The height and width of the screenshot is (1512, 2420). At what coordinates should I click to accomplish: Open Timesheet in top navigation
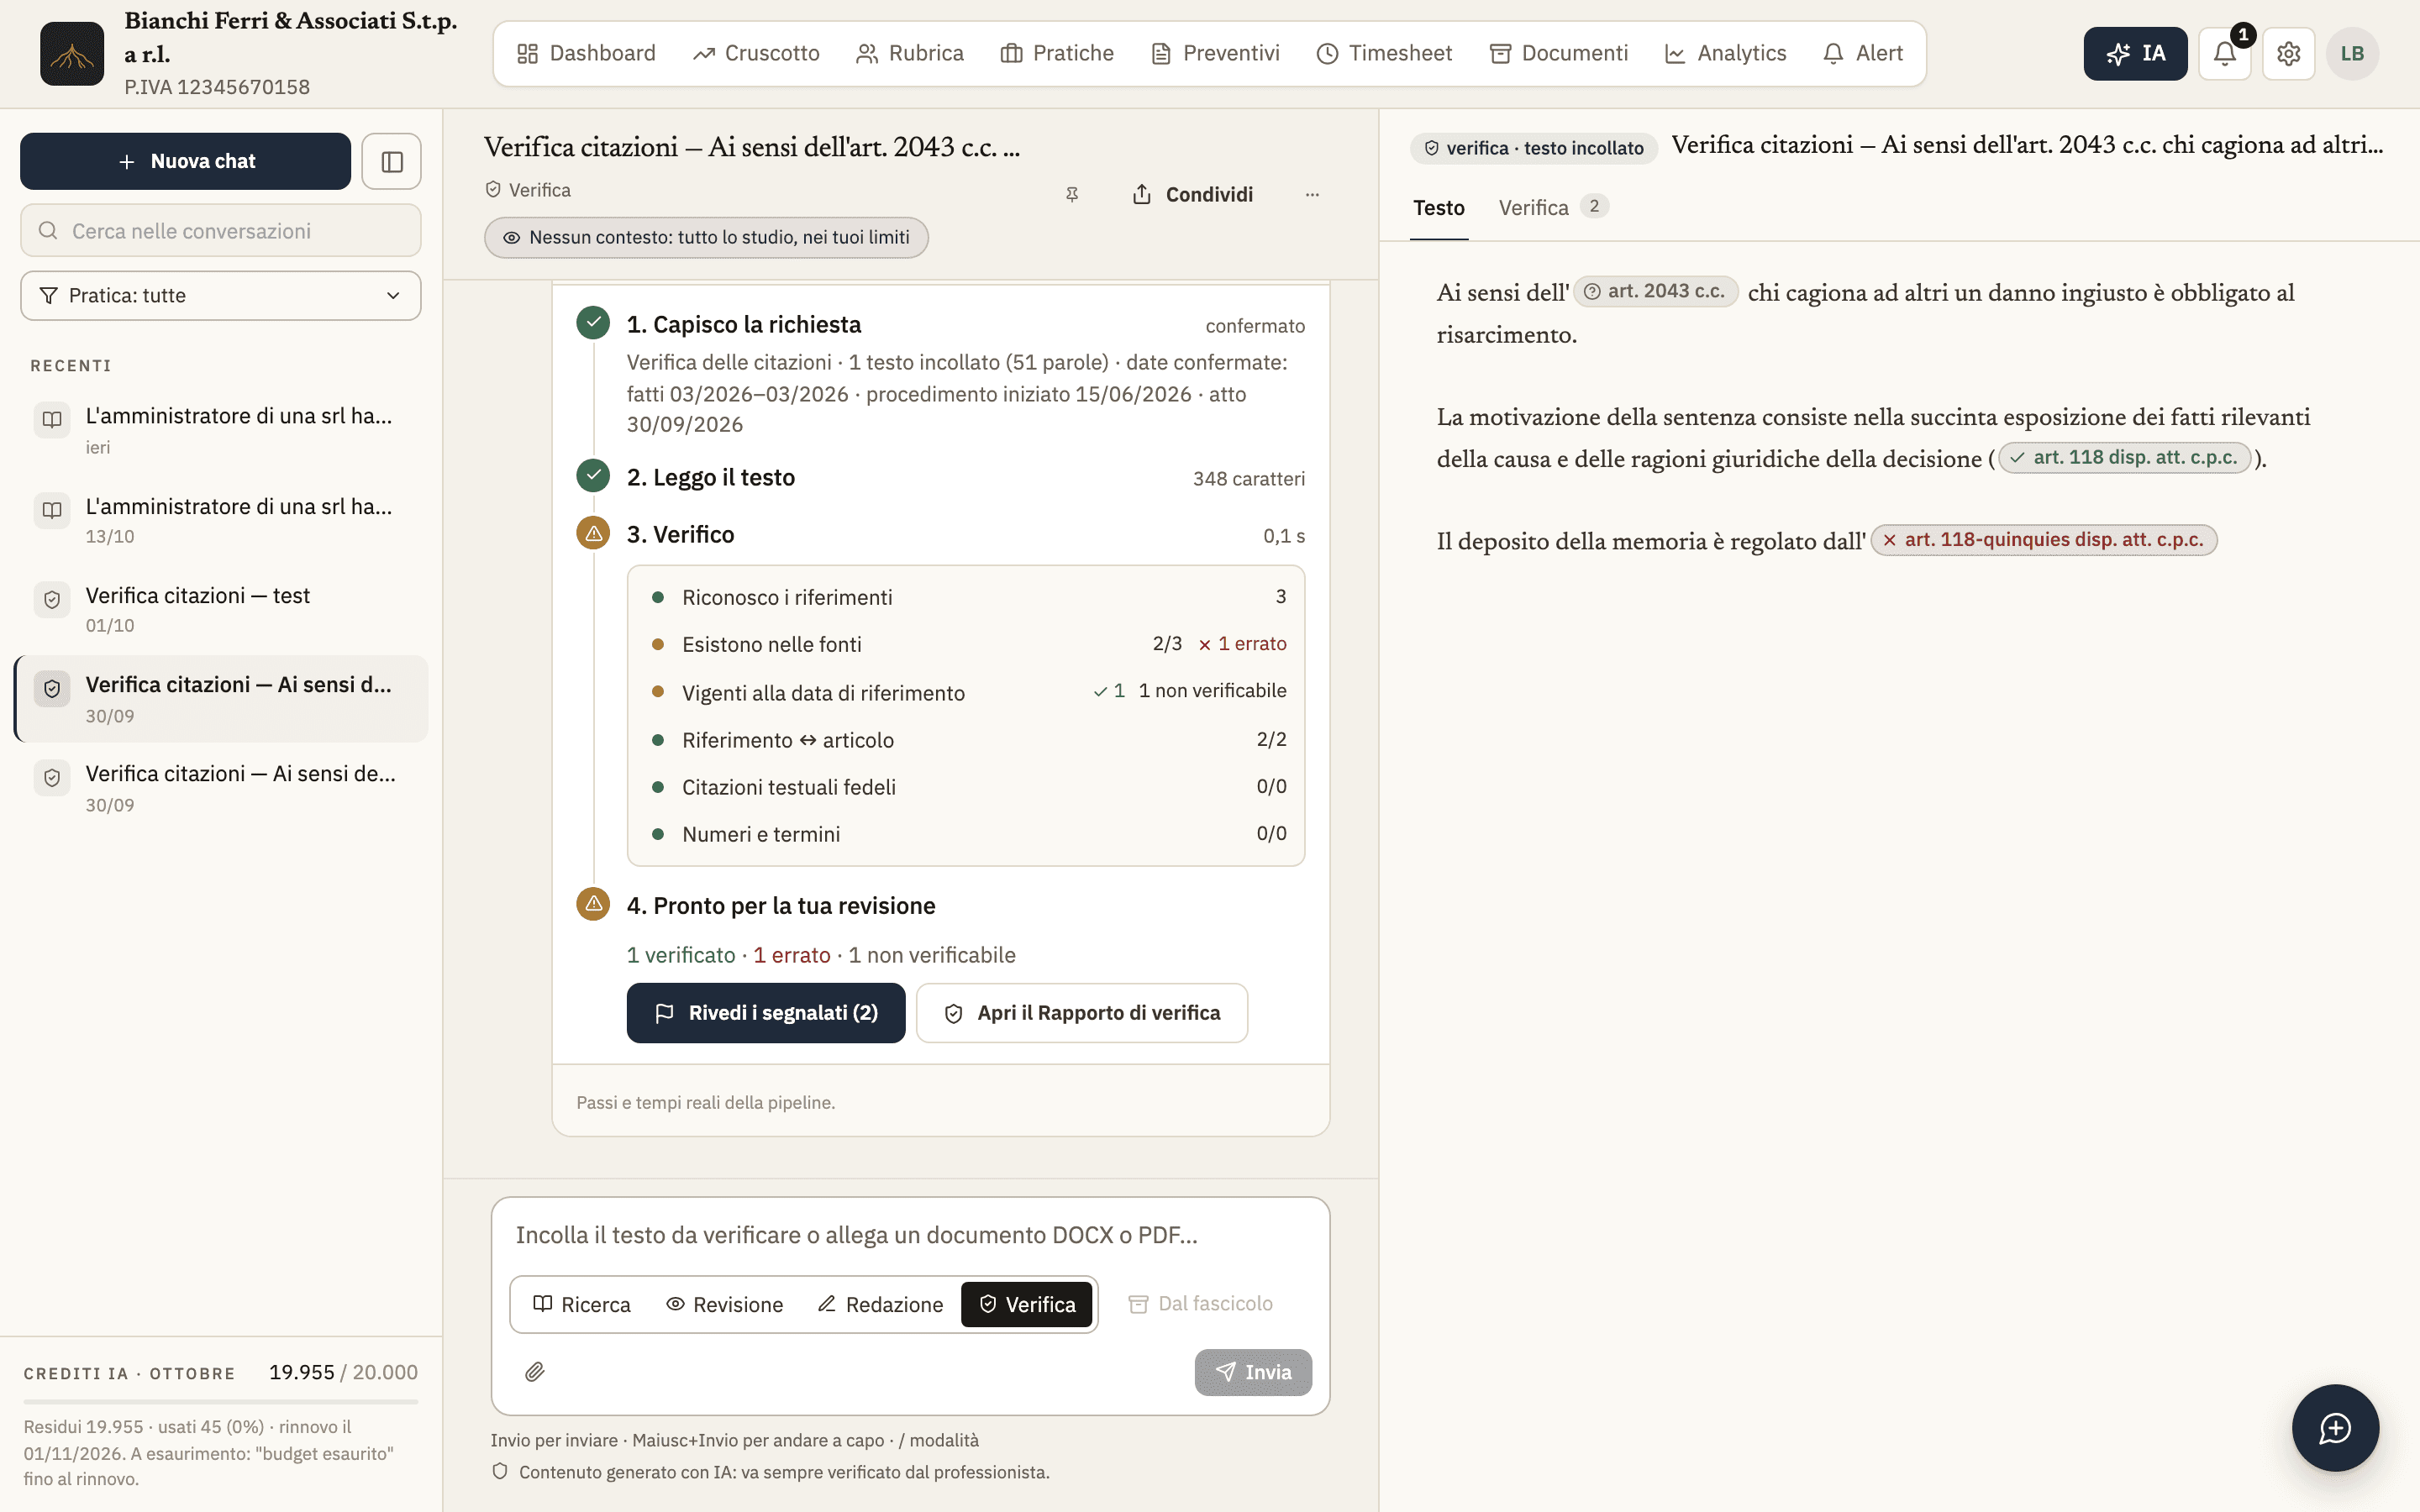(x=1384, y=54)
